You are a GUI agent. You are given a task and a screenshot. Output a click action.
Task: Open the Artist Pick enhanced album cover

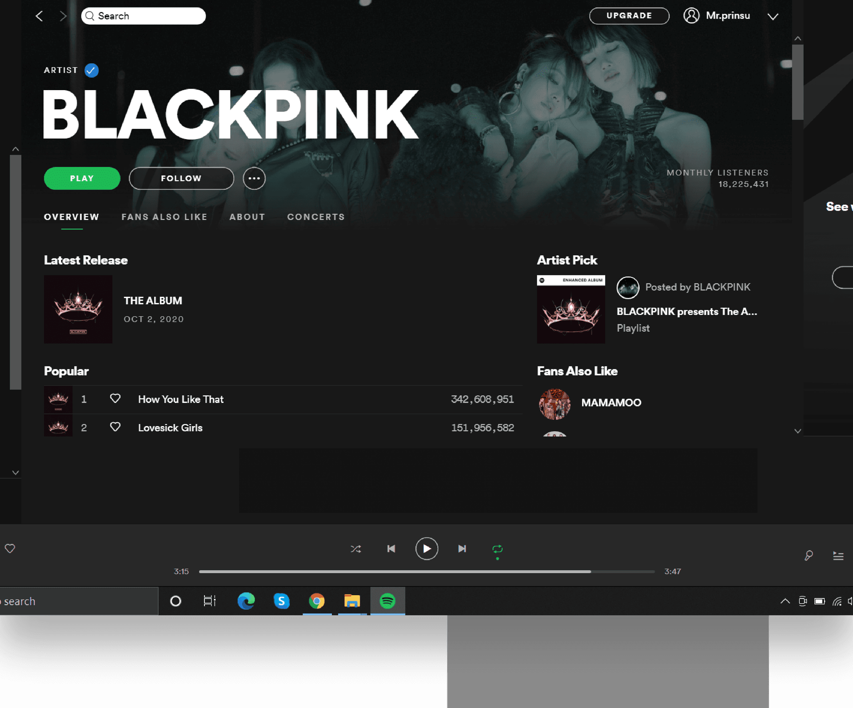[x=571, y=309]
